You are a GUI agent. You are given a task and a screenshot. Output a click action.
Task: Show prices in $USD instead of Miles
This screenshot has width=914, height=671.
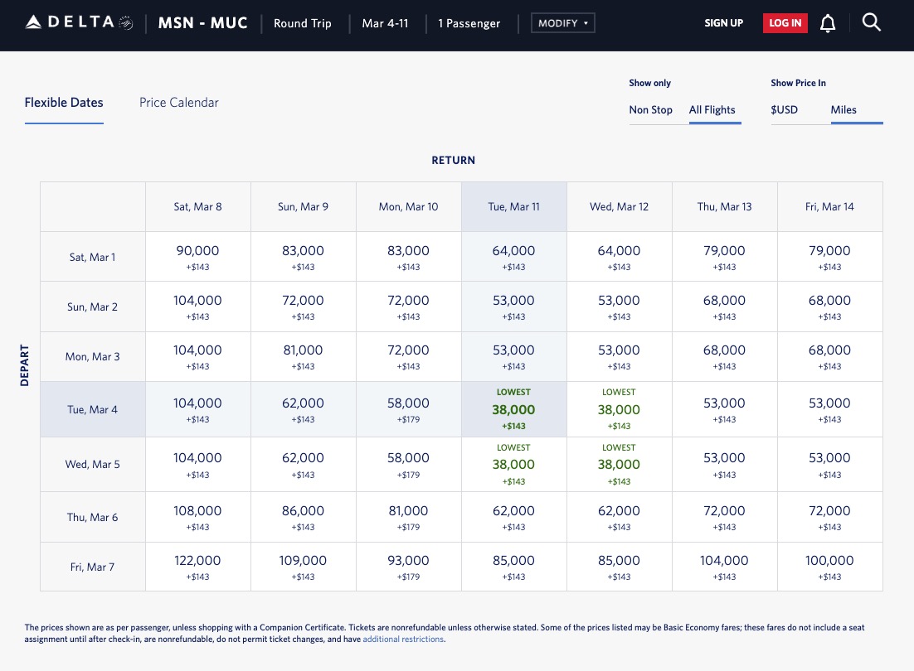pos(784,109)
